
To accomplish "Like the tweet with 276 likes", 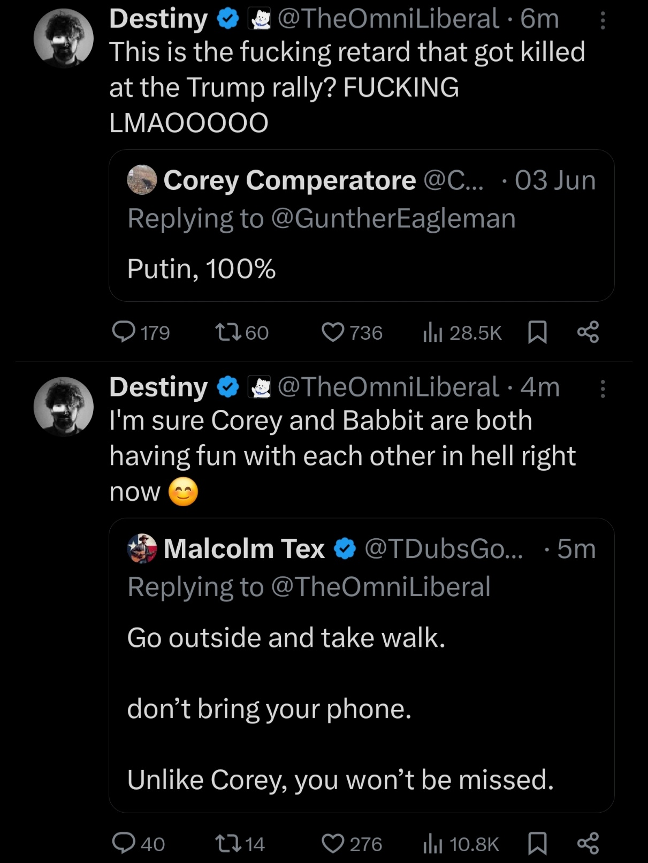I will pos(333,844).
